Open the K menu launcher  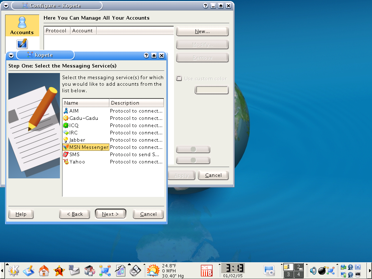pos(13,270)
